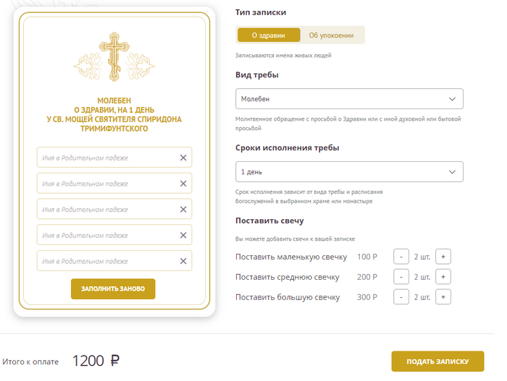The image size is (507, 381).
Task: Focus the third name input field
Action: click(106, 210)
